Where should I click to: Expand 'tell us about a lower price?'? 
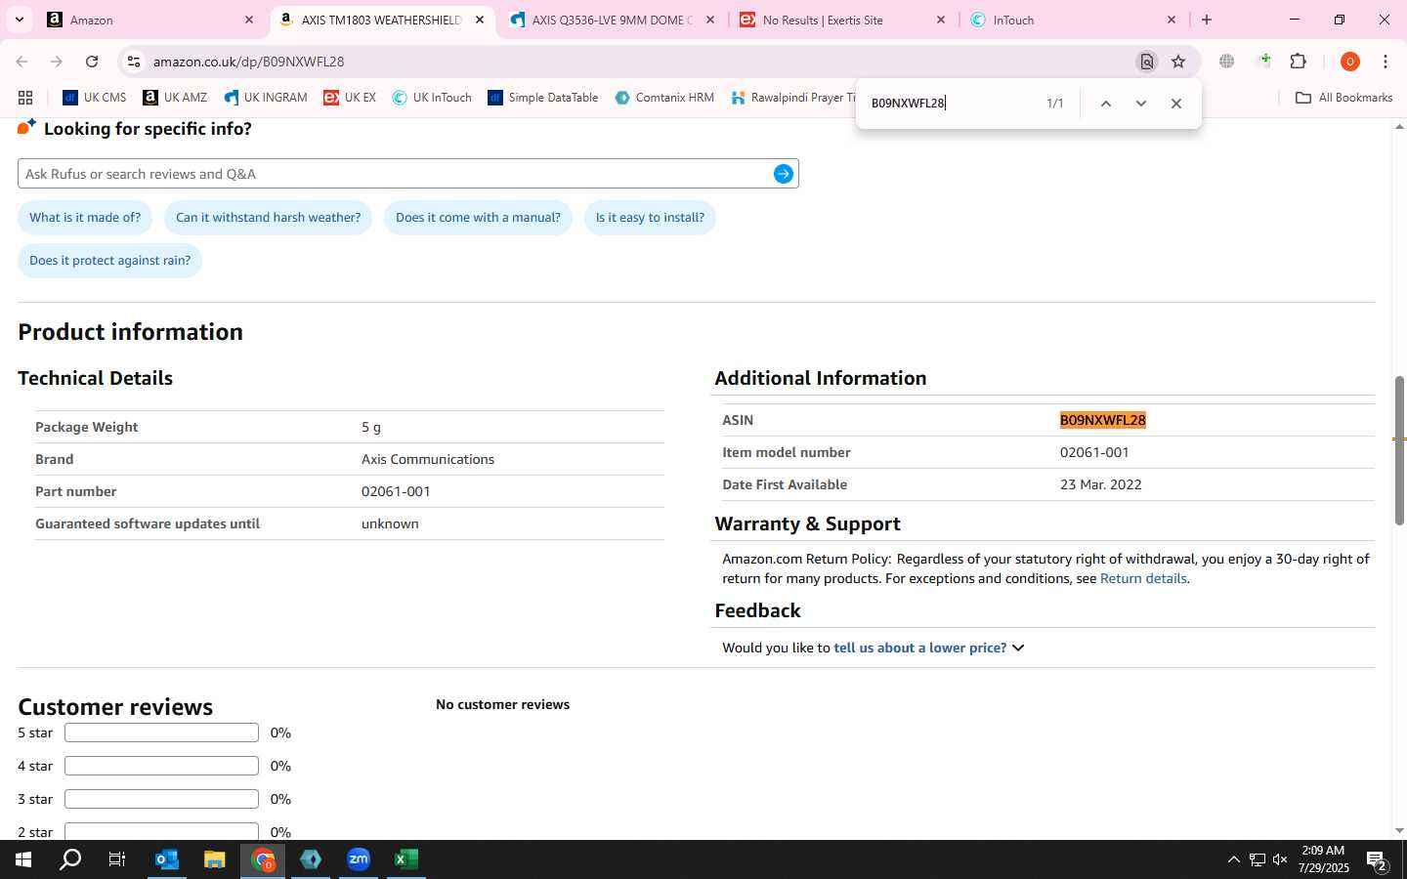pyautogui.click(x=928, y=648)
